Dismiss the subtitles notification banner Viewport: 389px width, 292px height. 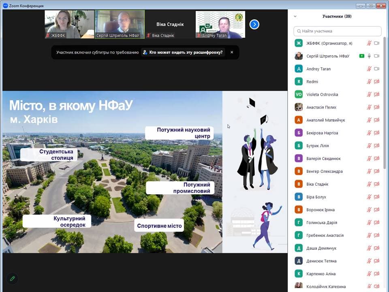coord(232,52)
